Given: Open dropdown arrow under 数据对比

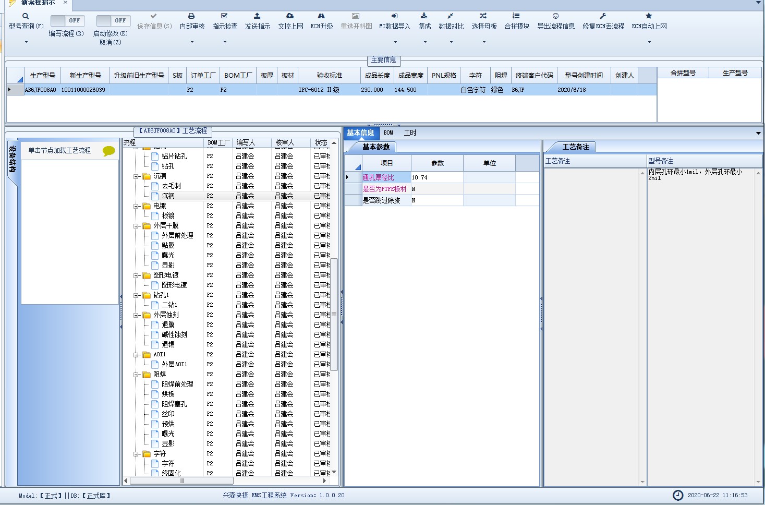Looking at the screenshot, I should coord(451,42).
